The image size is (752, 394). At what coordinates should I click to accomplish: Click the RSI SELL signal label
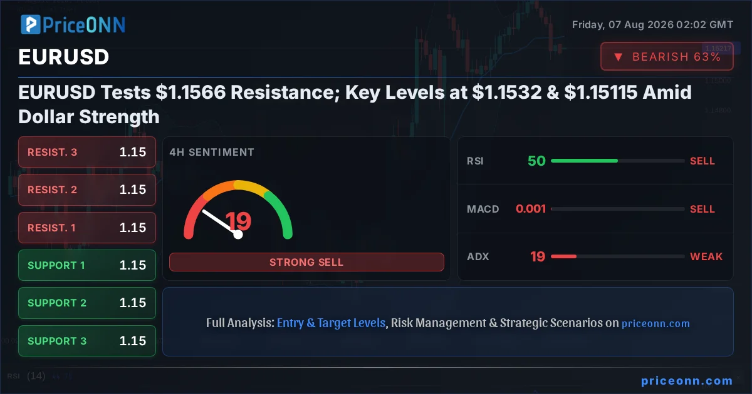pos(702,161)
